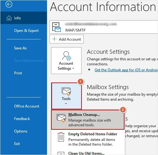
Task: Click the Account Settings heading text
Action: click(108, 52)
